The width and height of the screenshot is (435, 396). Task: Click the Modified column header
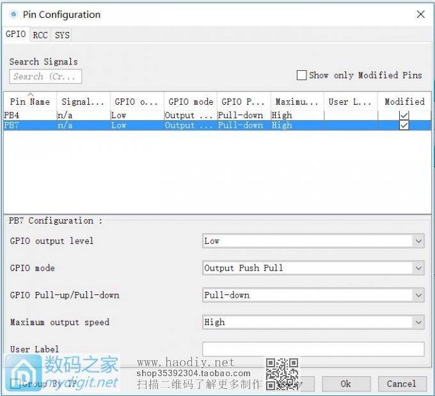click(x=404, y=102)
